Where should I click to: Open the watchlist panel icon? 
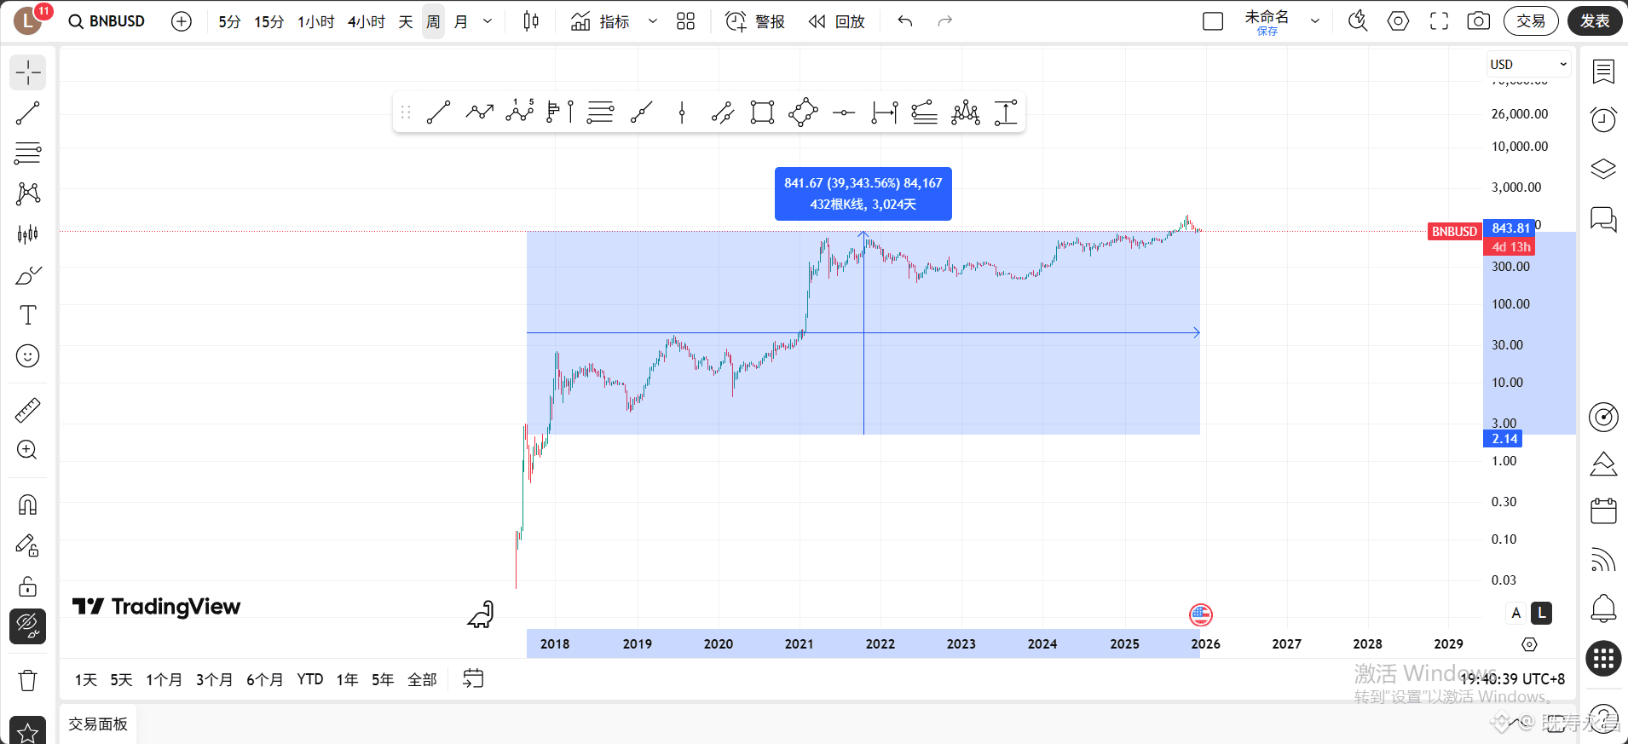pos(1603,72)
